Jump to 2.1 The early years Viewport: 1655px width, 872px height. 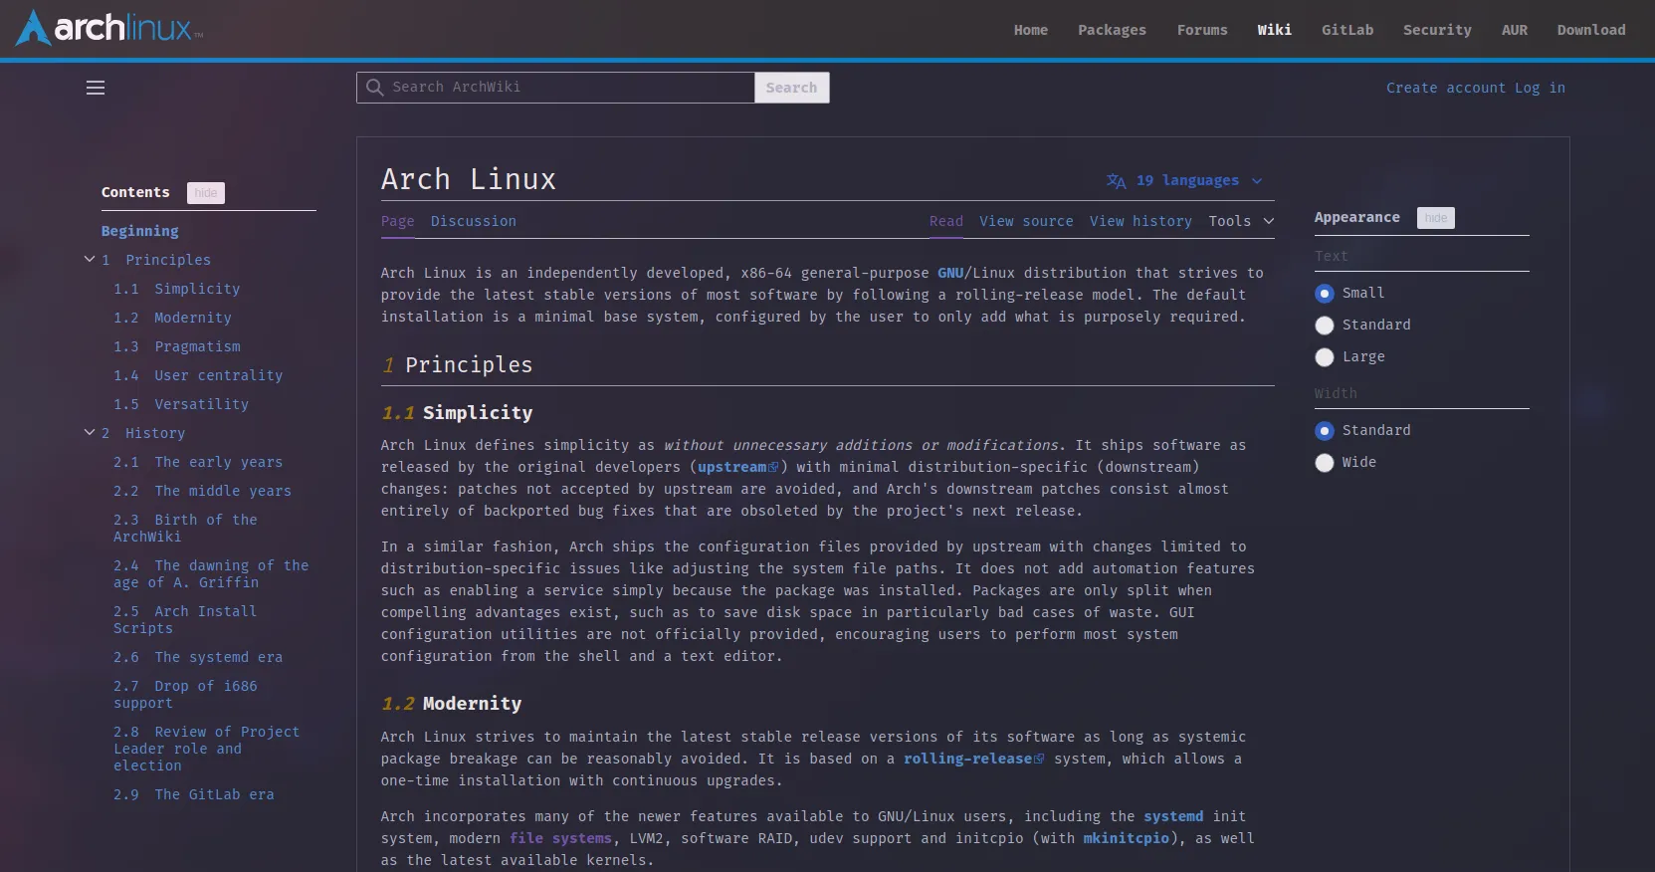(x=198, y=462)
